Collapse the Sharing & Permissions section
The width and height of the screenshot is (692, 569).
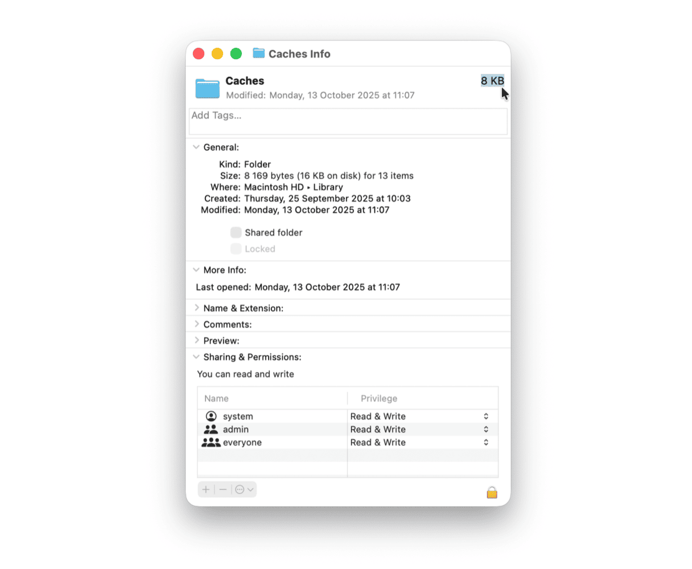(196, 357)
